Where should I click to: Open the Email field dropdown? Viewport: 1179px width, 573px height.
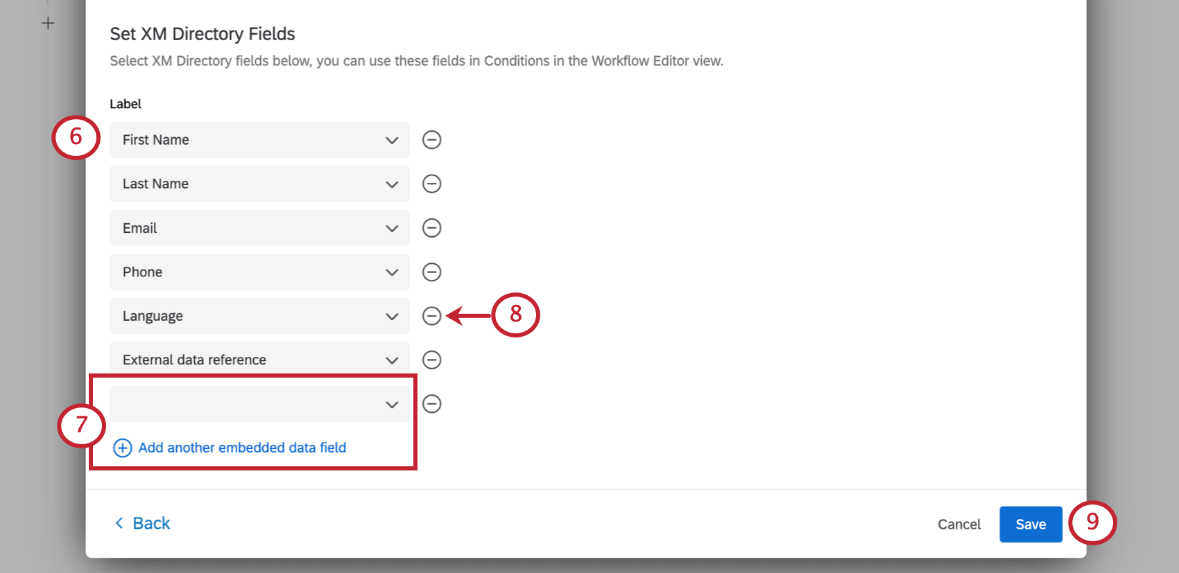tap(392, 227)
